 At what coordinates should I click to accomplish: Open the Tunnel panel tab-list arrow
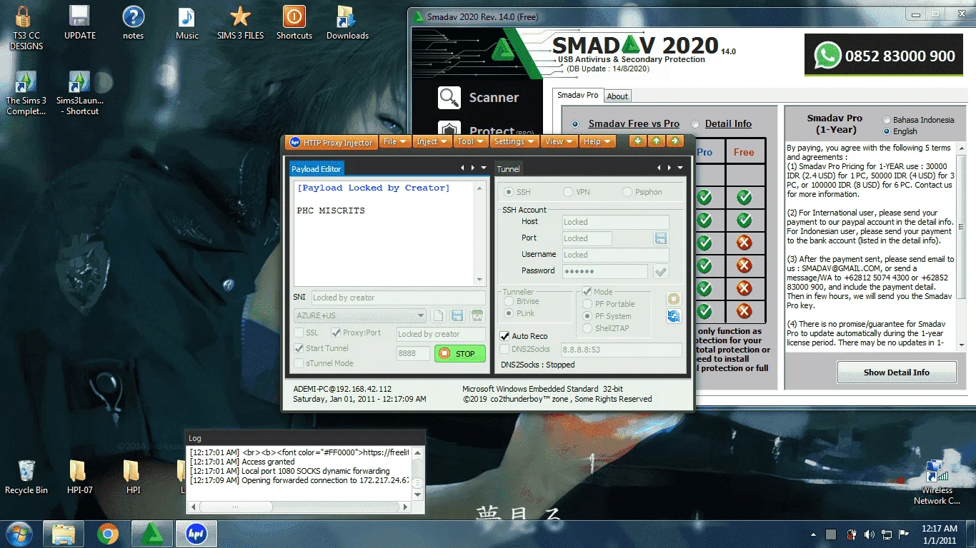(679, 168)
